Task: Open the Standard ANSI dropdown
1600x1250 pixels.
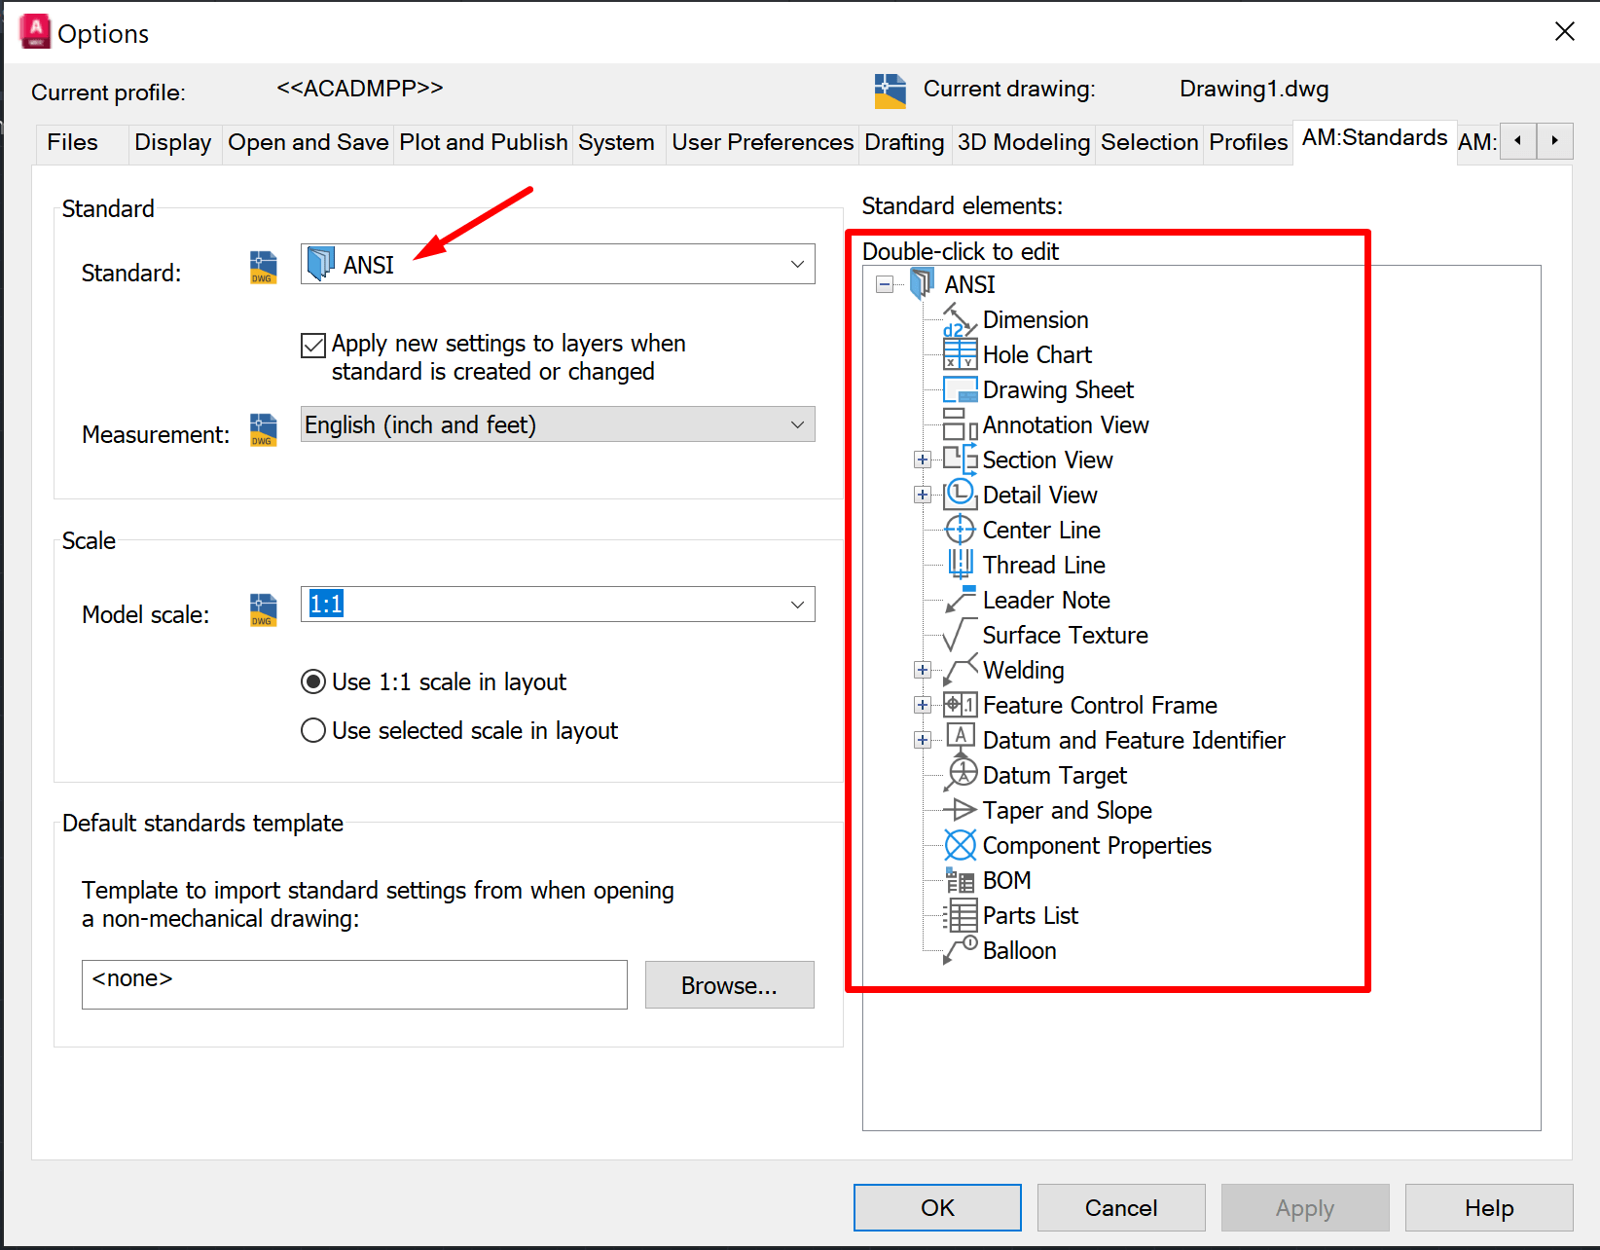Action: click(558, 264)
